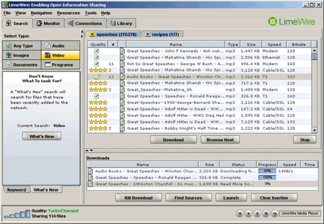Pause the LimeWire Media Player
Screen dimensions: 324x224
pyautogui.click(x=257, y=214)
